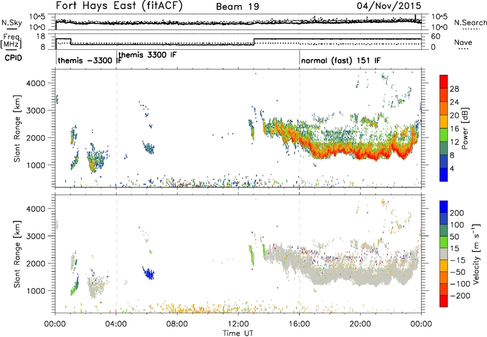Click the date '04/Nov/2015'
The image size is (487, 337).
(389, 5)
